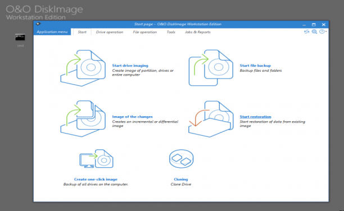Click the Create one-click image icon

pyautogui.click(x=96, y=159)
